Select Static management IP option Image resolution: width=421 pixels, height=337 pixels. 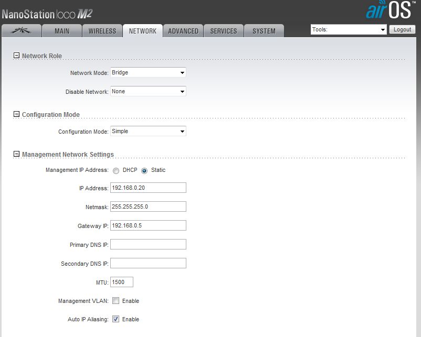click(144, 170)
